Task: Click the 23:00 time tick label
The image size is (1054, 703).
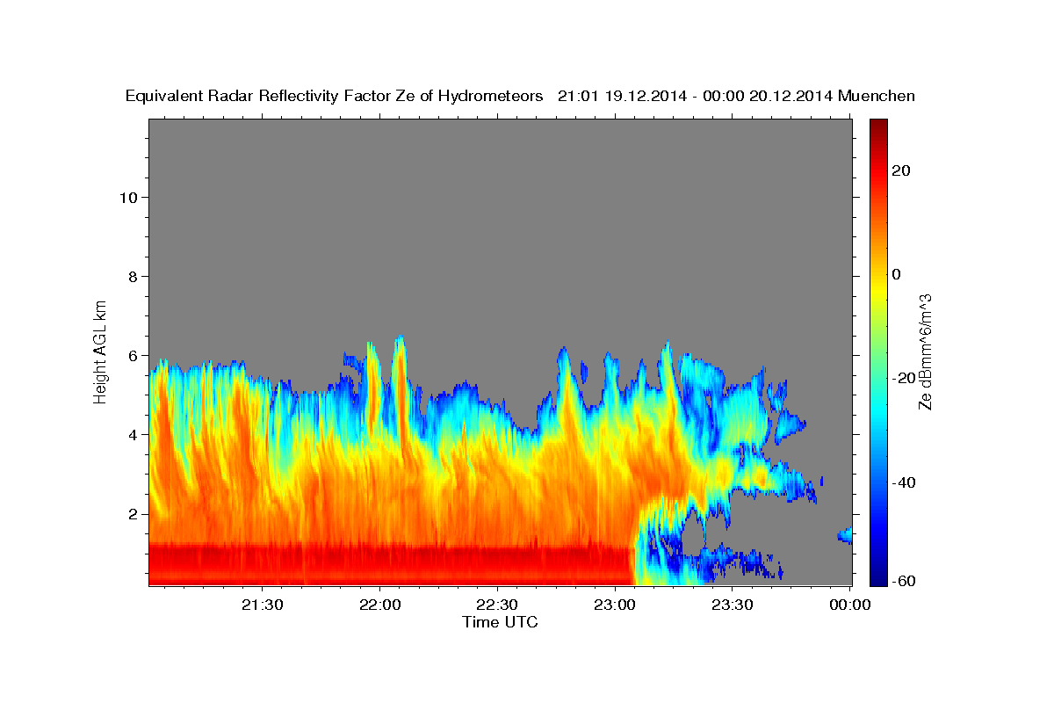Action: tap(615, 605)
